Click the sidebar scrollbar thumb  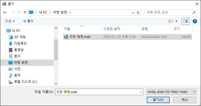[x=56, y=50]
